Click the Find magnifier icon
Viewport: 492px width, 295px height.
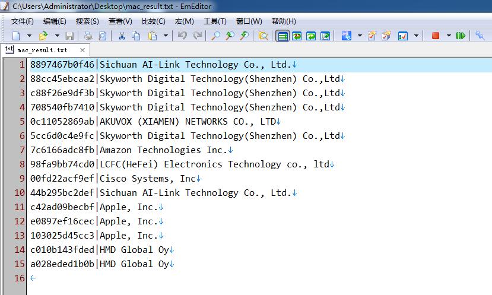pyautogui.click(x=215, y=36)
